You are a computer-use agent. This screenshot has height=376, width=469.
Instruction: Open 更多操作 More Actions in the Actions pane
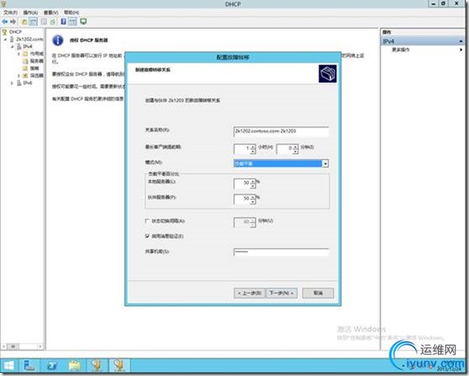401,50
